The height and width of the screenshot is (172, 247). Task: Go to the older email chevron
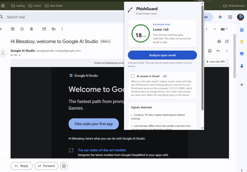[x=215, y=29]
